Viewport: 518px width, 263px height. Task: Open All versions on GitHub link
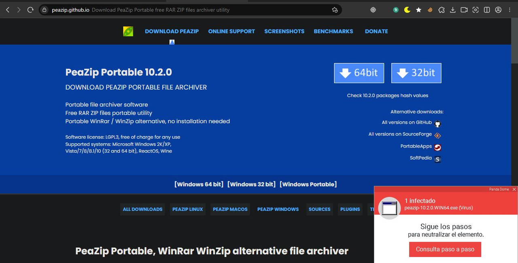point(407,122)
